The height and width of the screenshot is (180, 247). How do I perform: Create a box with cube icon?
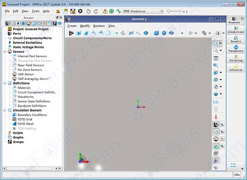point(156,33)
